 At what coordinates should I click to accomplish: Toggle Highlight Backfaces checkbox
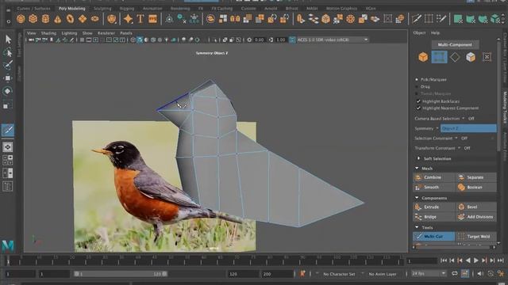418,101
